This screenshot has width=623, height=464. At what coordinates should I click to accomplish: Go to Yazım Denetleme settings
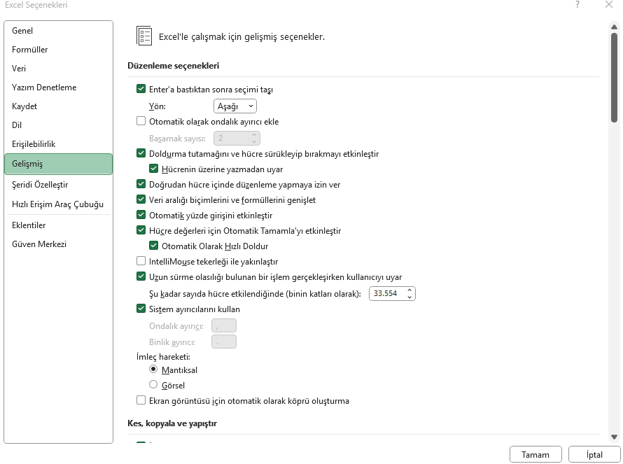[58, 87]
